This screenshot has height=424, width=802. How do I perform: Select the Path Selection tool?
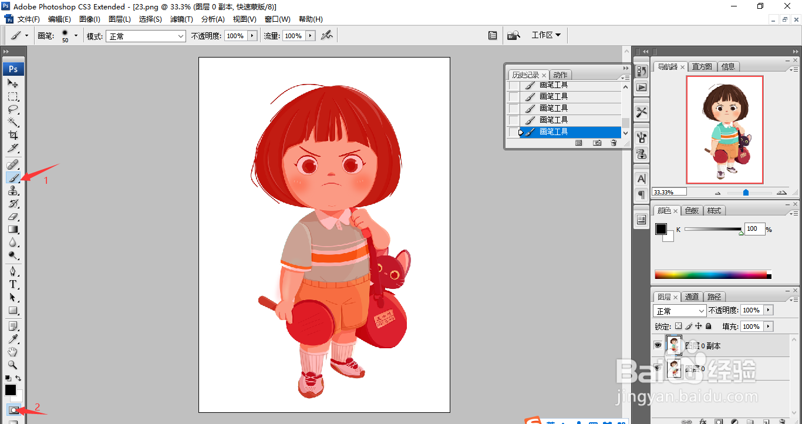[x=13, y=297]
